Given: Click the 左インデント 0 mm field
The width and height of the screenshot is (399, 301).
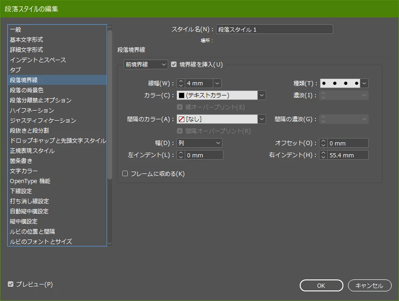Looking at the screenshot, I should 204,155.
